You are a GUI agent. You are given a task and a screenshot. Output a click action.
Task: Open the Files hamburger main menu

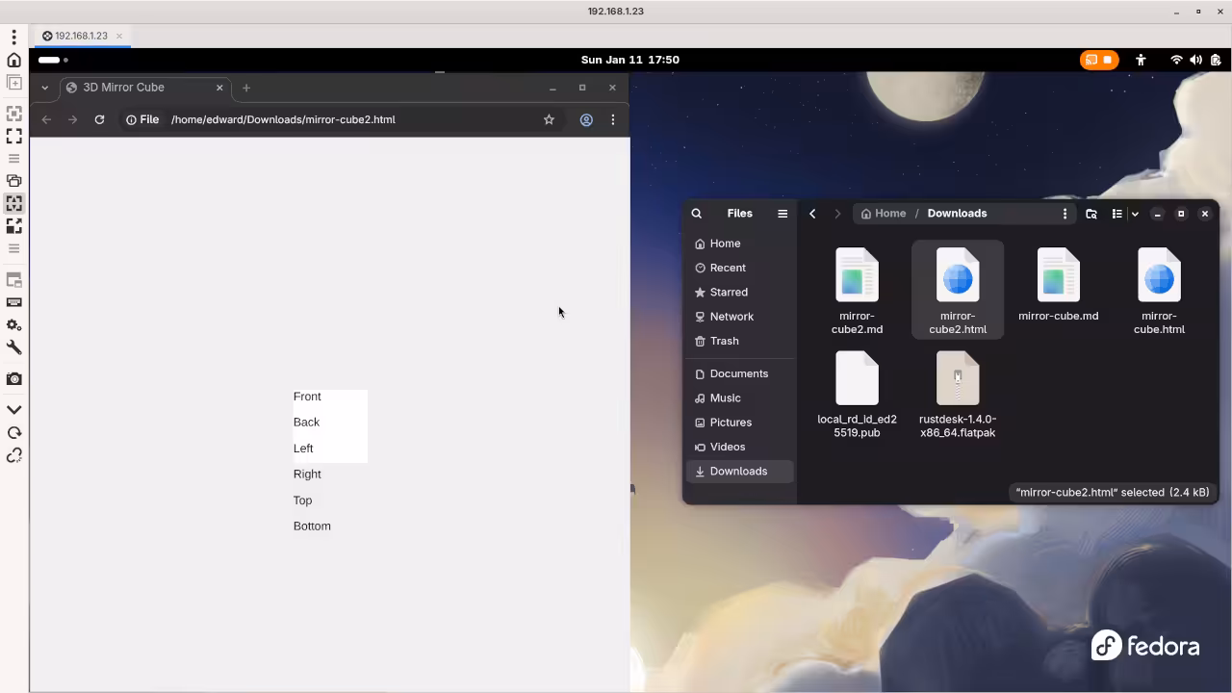(x=783, y=214)
